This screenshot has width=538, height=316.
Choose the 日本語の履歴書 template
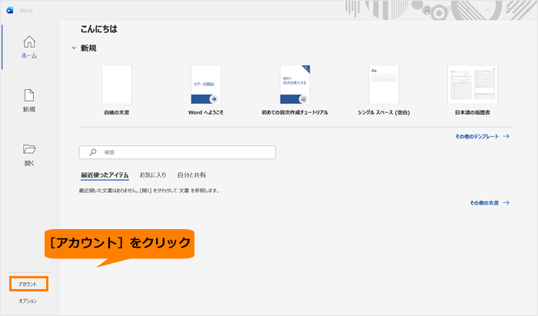(473, 85)
